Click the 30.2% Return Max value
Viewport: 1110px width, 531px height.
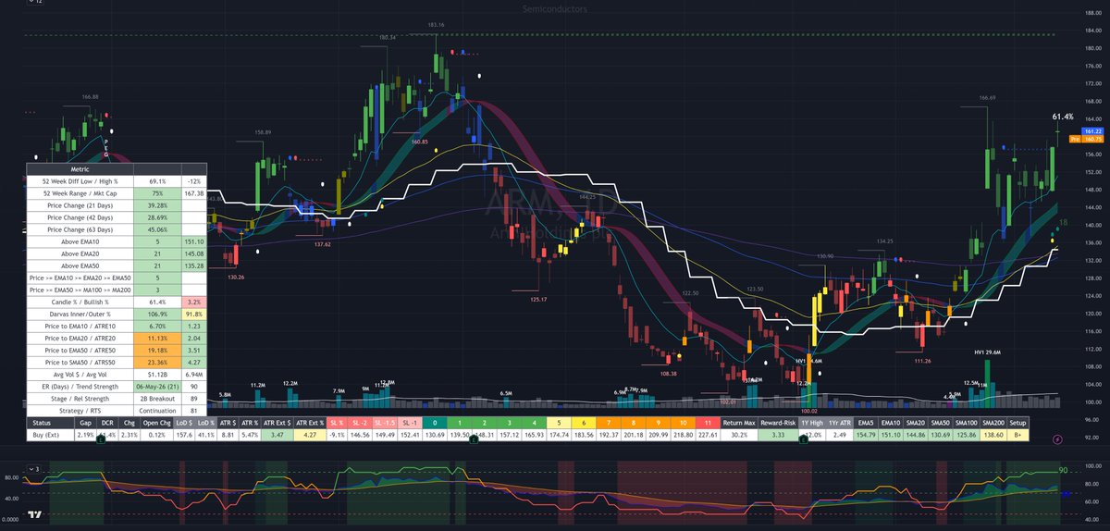pyautogui.click(x=740, y=435)
